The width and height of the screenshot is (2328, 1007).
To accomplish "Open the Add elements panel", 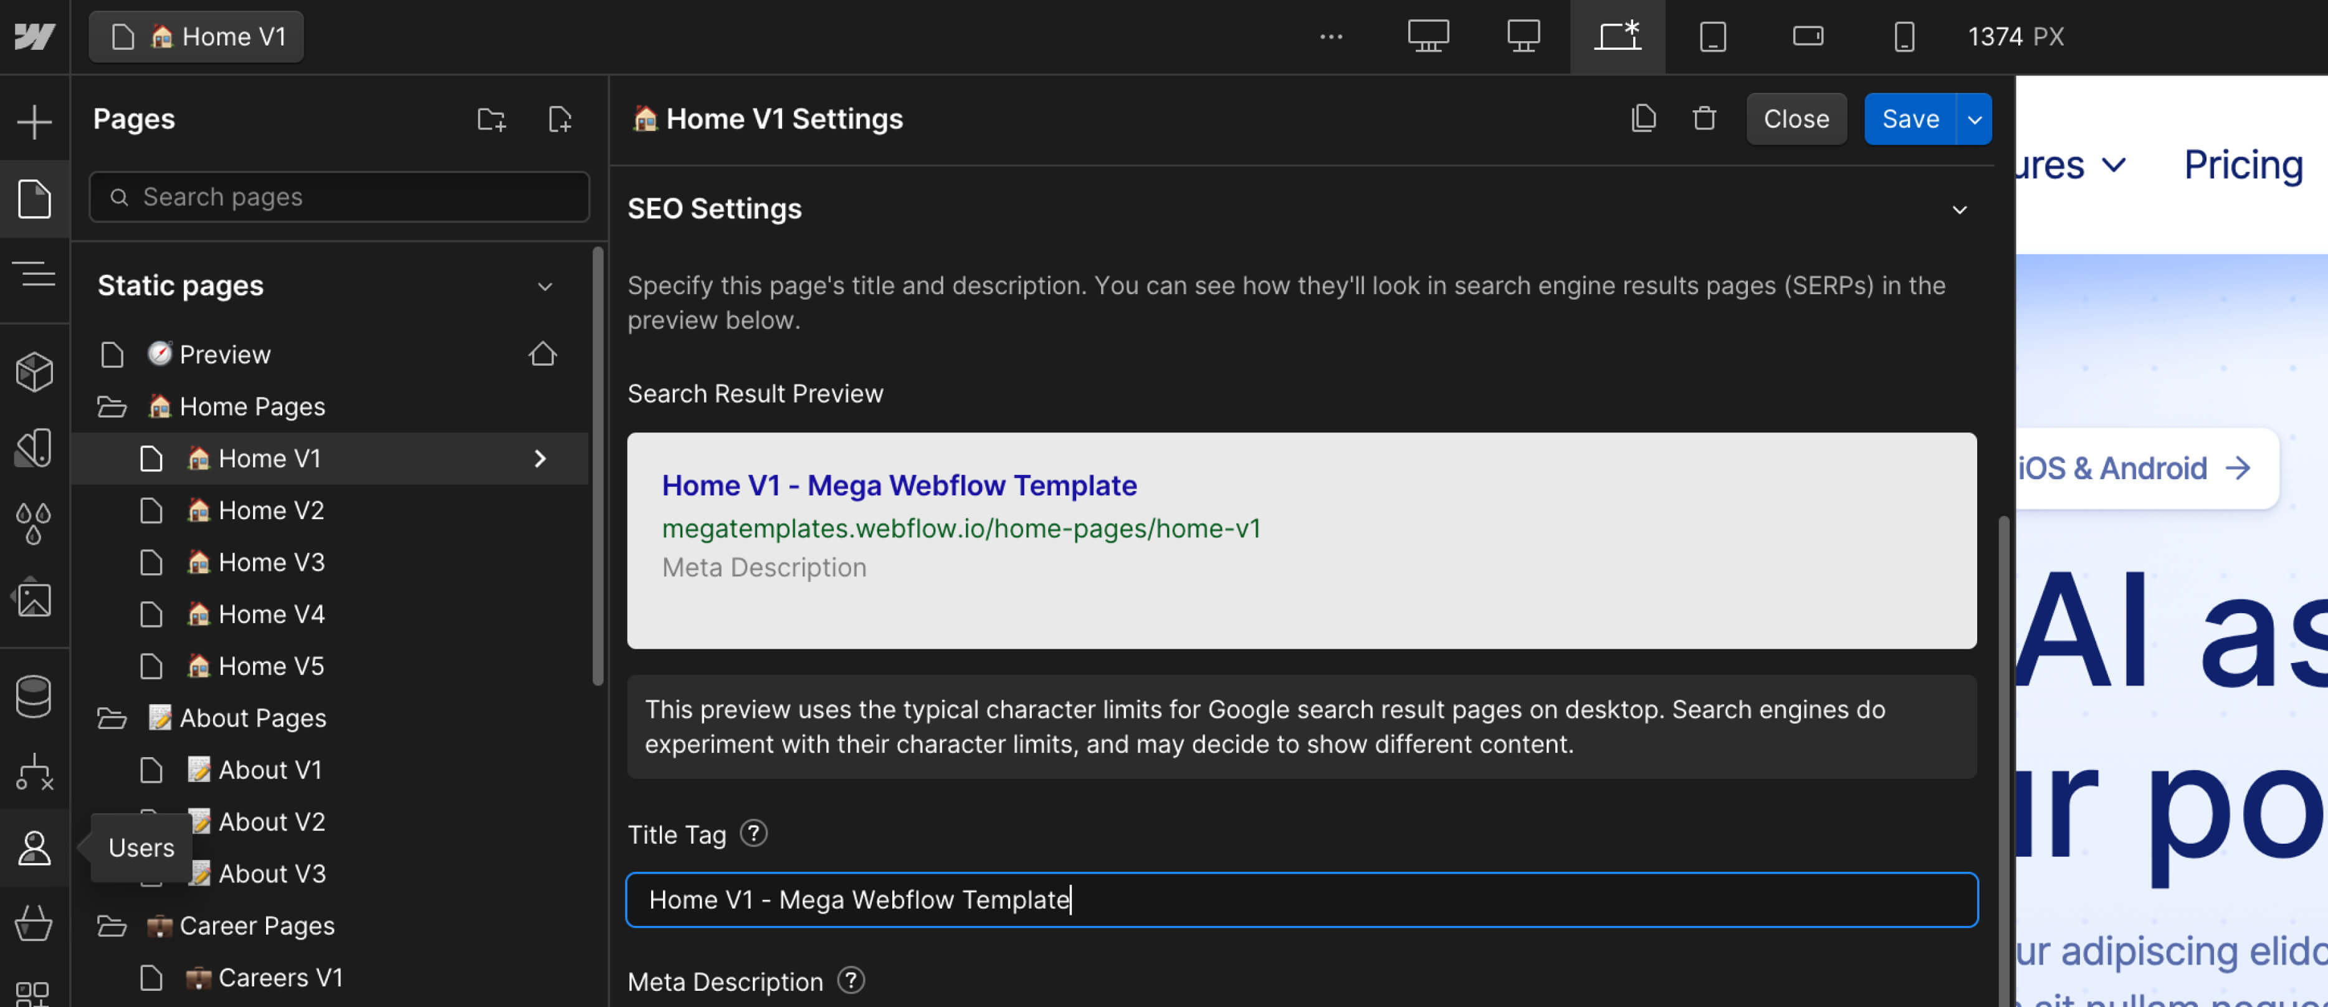I will 34,121.
